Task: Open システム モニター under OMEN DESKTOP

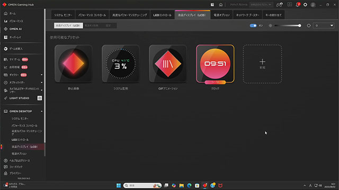Action: click(20, 119)
